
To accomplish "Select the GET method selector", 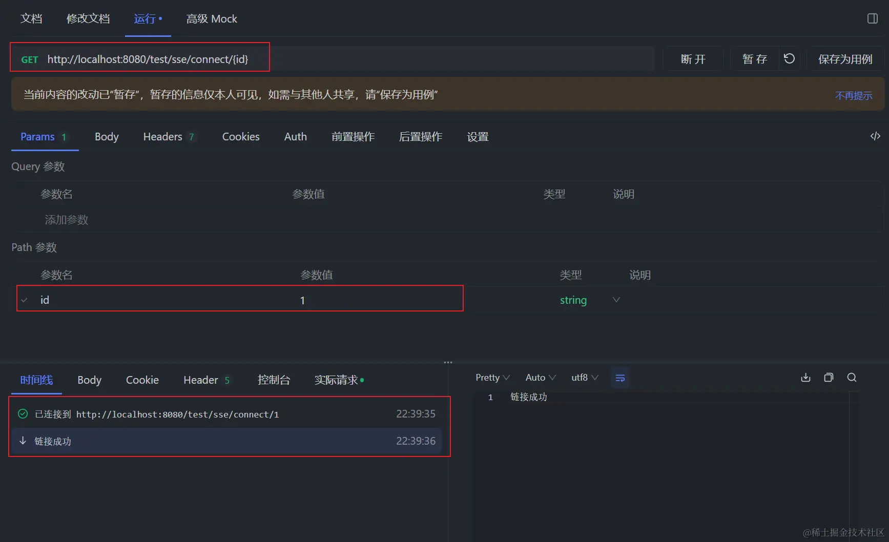I will (30, 59).
